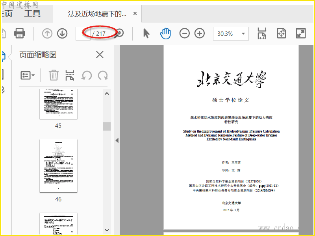The width and height of the screenshot is (315, 236).
Task: Select the partially visible page 47 thumbnail
Action: [58, 223]
